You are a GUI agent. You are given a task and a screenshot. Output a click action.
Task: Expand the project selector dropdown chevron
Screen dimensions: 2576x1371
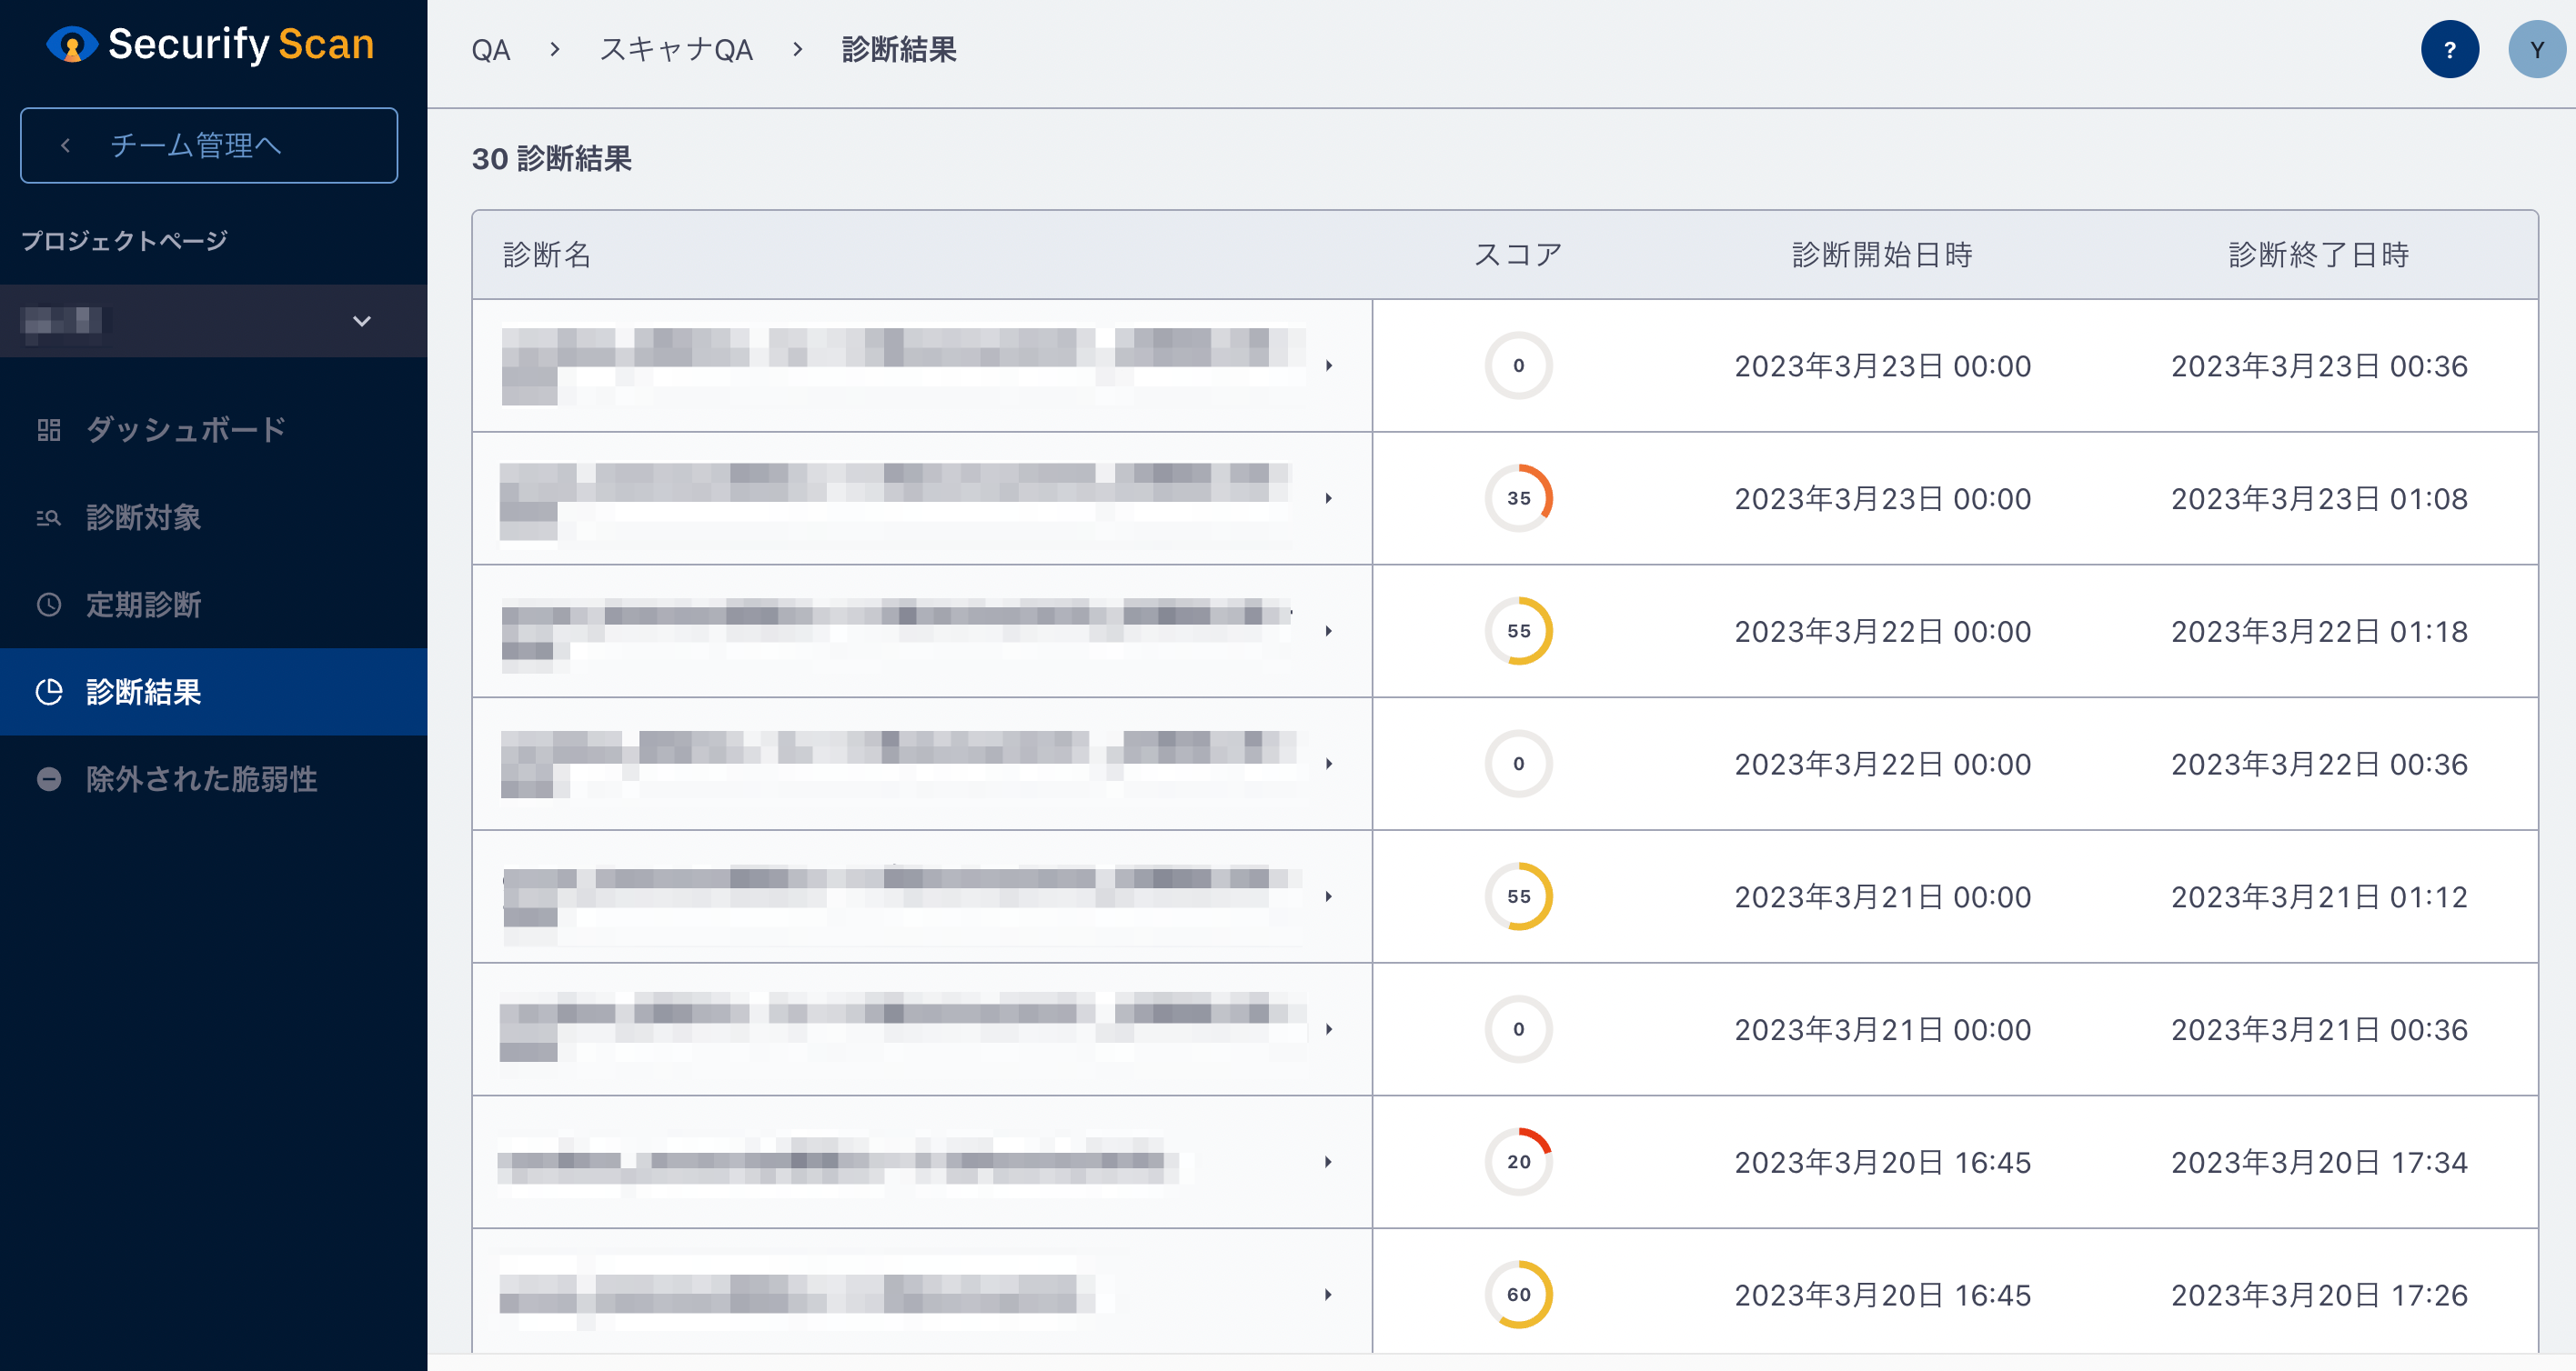click(x=362, y=322)
